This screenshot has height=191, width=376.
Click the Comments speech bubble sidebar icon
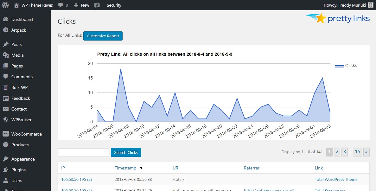pyautogui.click(x=6, y=77)
